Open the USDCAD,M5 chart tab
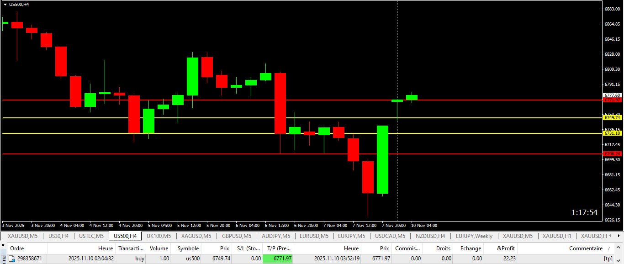 [390, 236]
